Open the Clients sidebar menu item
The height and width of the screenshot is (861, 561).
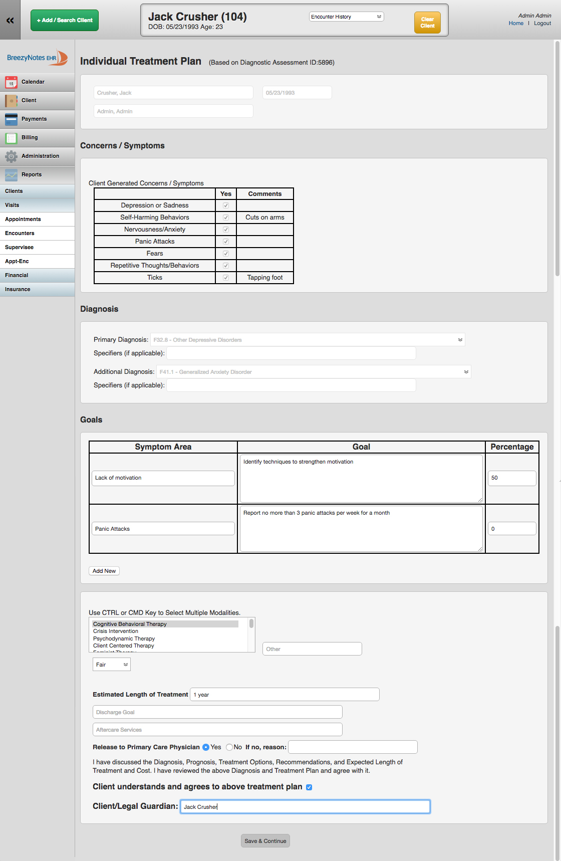(x=37, y=191)
